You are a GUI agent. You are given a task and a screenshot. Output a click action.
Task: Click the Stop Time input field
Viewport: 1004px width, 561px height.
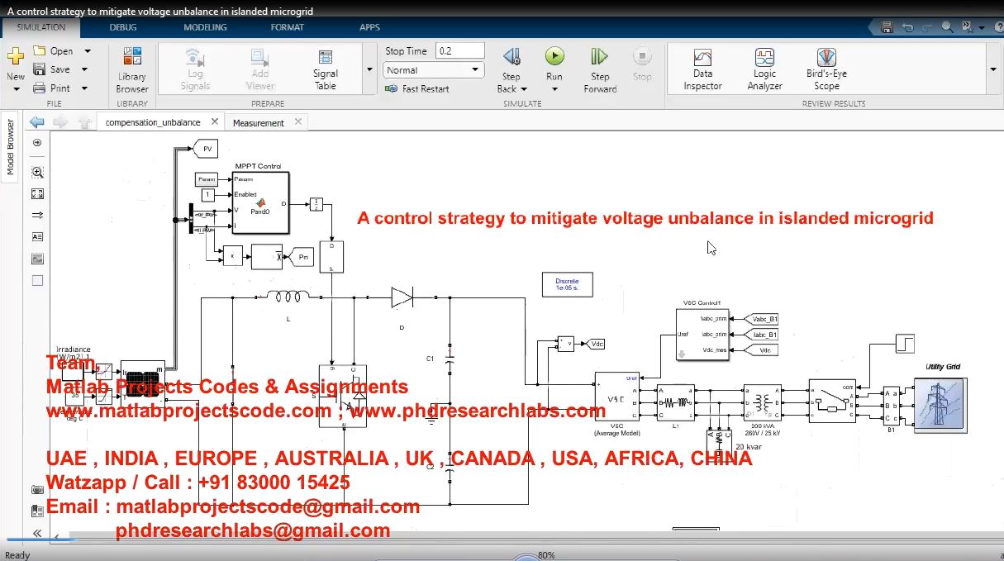coord(460,50)
